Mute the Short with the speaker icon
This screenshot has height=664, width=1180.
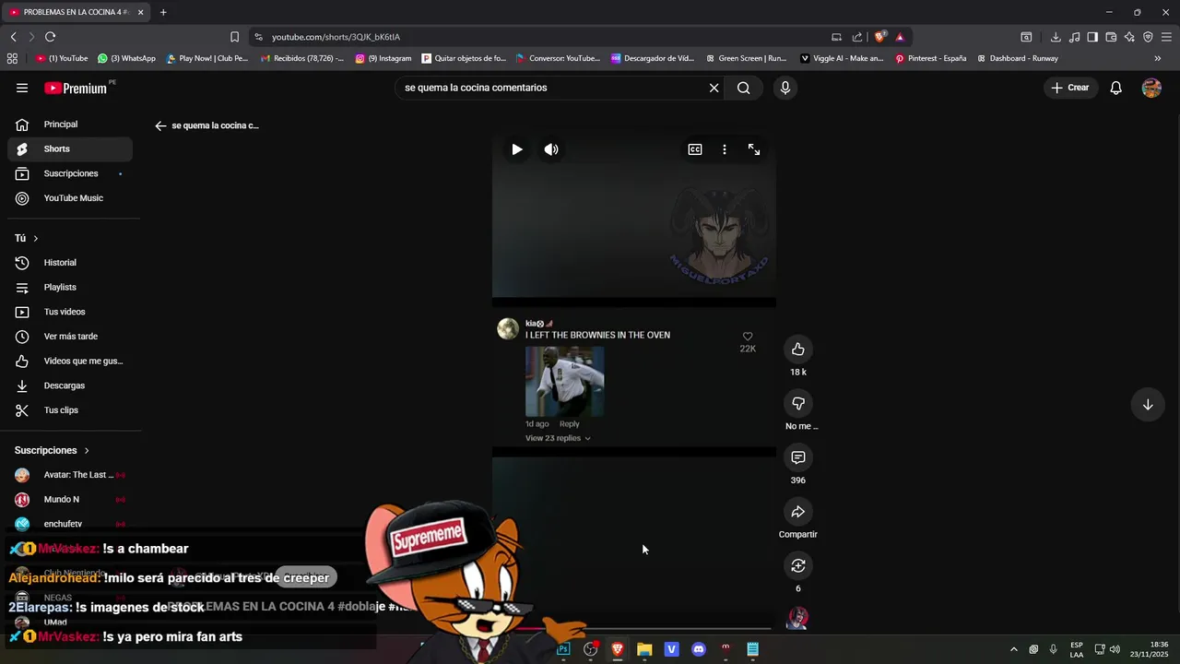point(551,149)
